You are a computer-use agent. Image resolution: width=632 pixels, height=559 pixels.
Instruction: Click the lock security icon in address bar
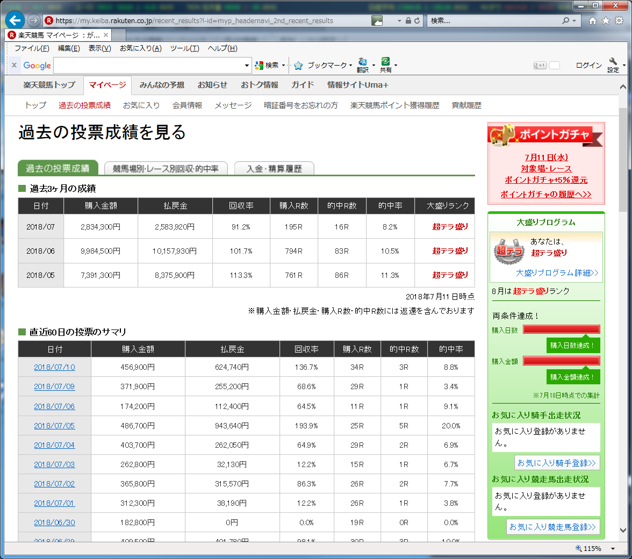click(408, 20)
